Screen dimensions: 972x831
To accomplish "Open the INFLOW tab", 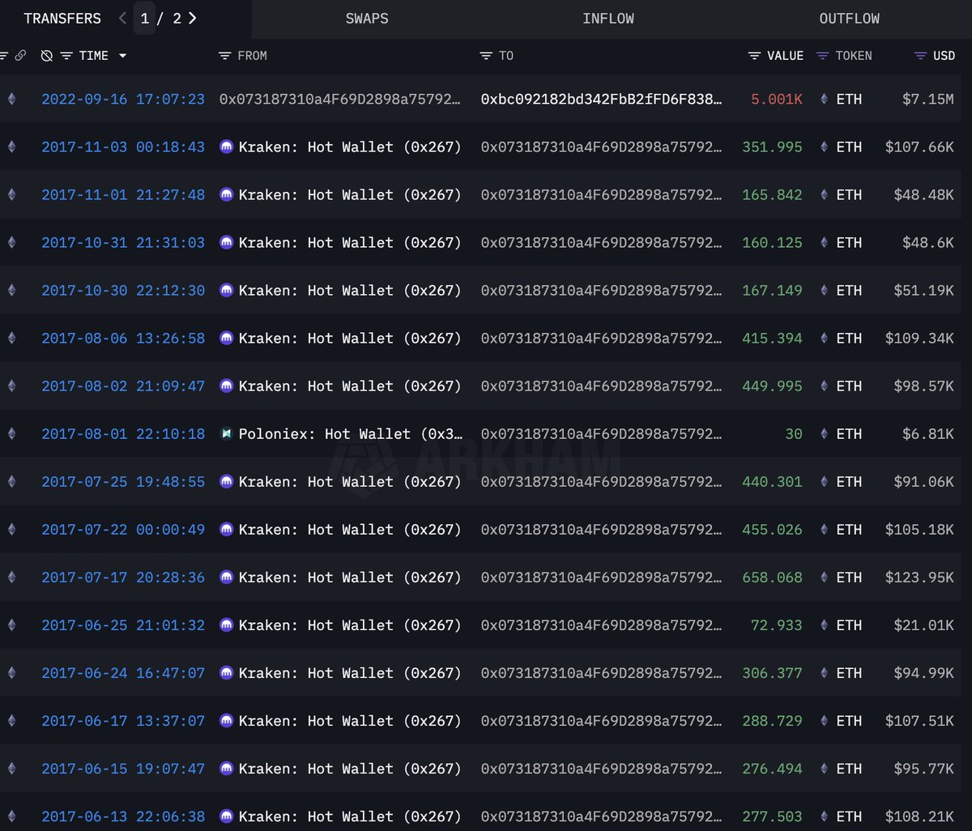I will click(x=608, y=18).
